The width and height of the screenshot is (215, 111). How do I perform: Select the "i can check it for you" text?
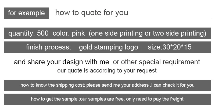[x=173, y=85]
